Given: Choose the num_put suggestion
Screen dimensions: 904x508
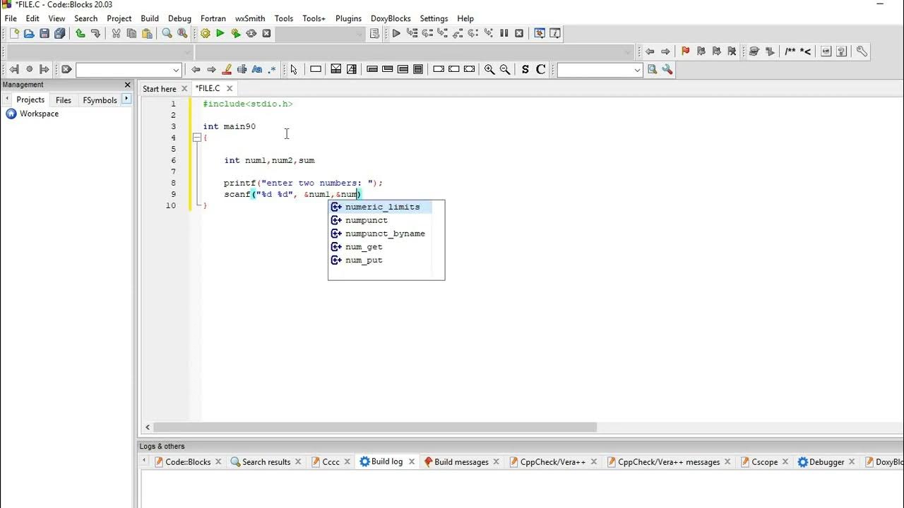Looking at the screenshot, I should (364, 260).
